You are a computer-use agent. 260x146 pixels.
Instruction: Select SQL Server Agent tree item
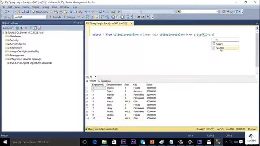[31, 63]
